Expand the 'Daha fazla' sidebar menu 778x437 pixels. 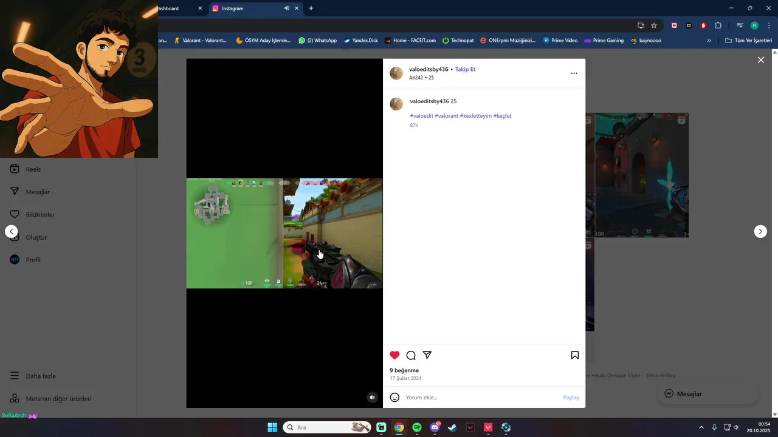pos(33,376)
